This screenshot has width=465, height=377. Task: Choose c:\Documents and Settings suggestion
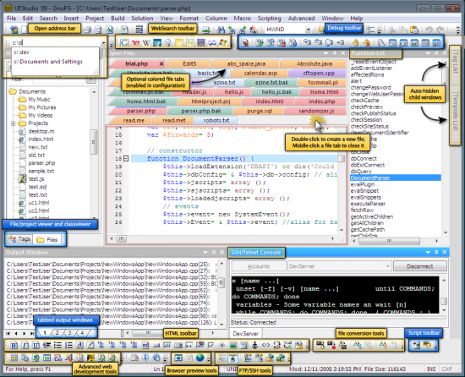(48, 62)
